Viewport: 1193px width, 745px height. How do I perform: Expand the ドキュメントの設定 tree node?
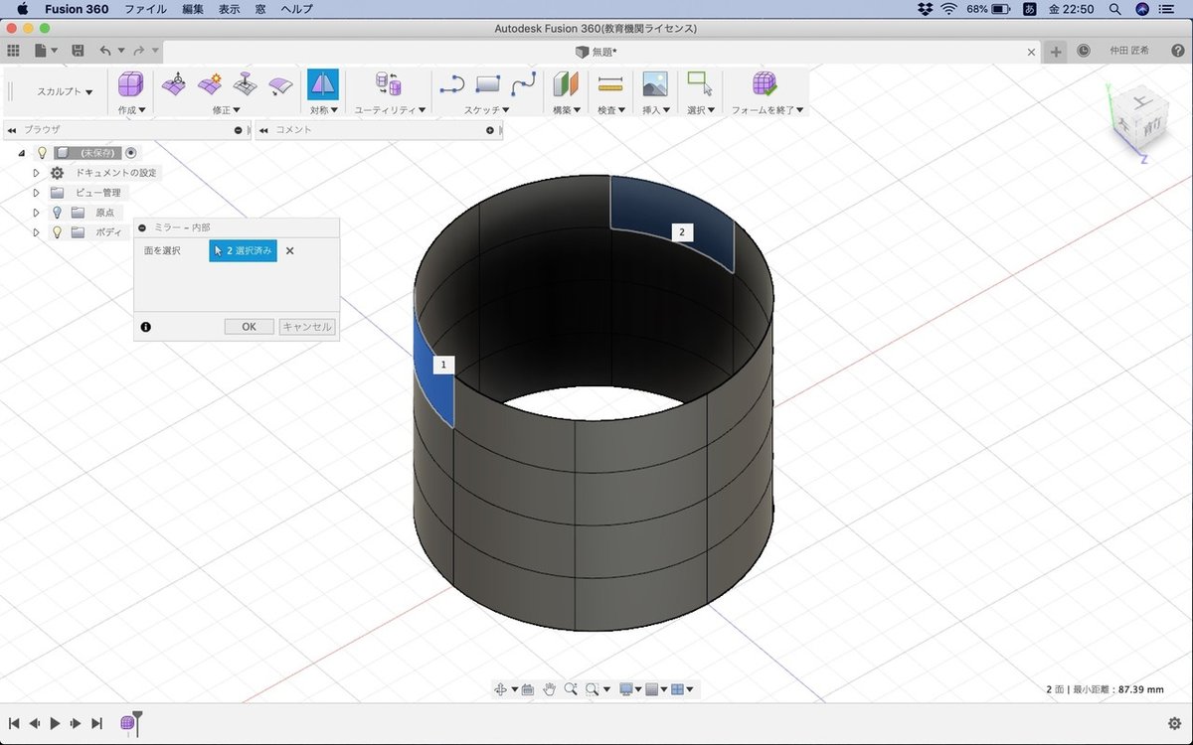pos(37,173)
